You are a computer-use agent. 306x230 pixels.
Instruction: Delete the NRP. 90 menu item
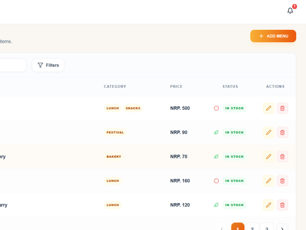[x=282, y=132]
